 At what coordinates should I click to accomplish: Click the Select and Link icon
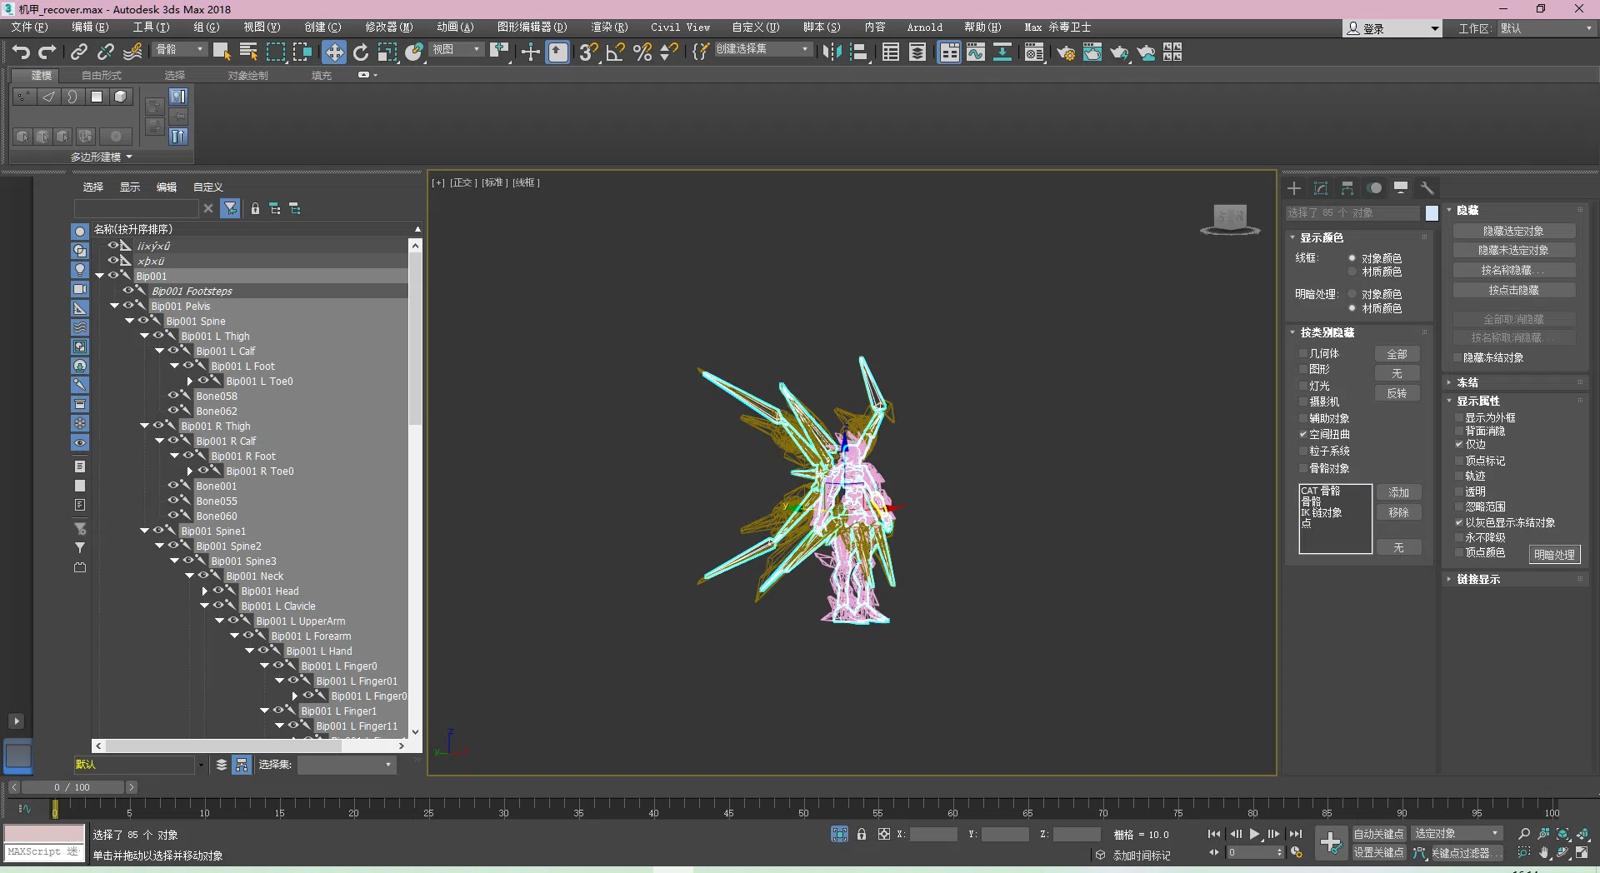(x=78, y=52)
